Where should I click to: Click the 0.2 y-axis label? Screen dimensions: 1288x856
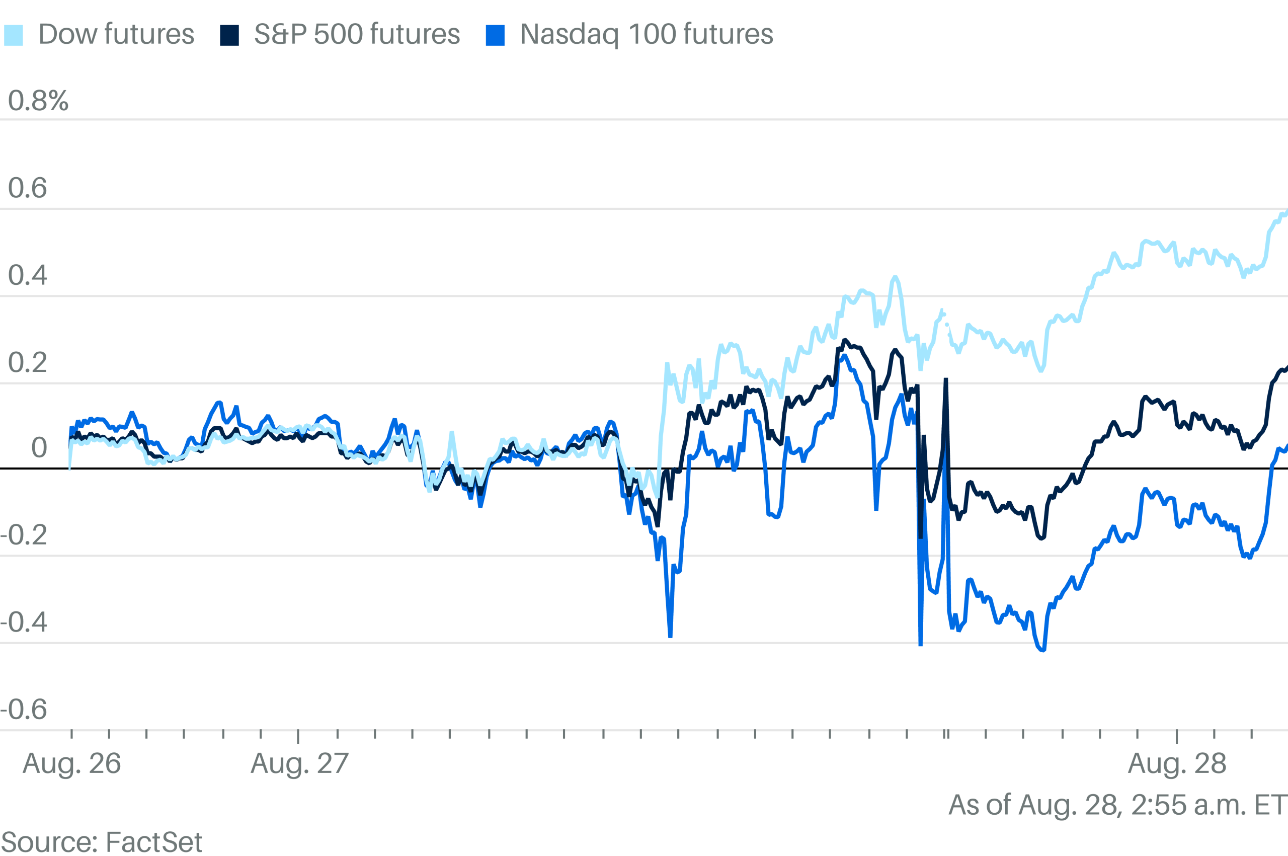point(27,362)
